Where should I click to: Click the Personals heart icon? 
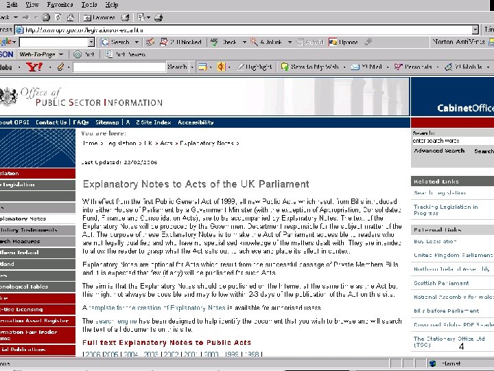click(x=398, y=67)
